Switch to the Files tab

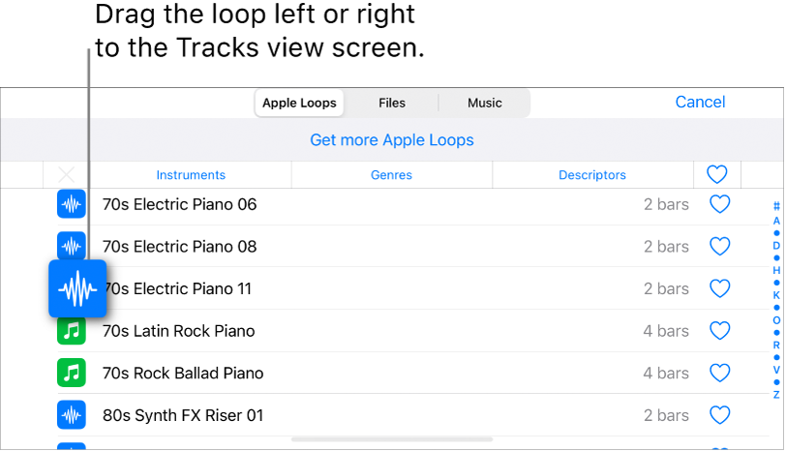click(392, 103)
